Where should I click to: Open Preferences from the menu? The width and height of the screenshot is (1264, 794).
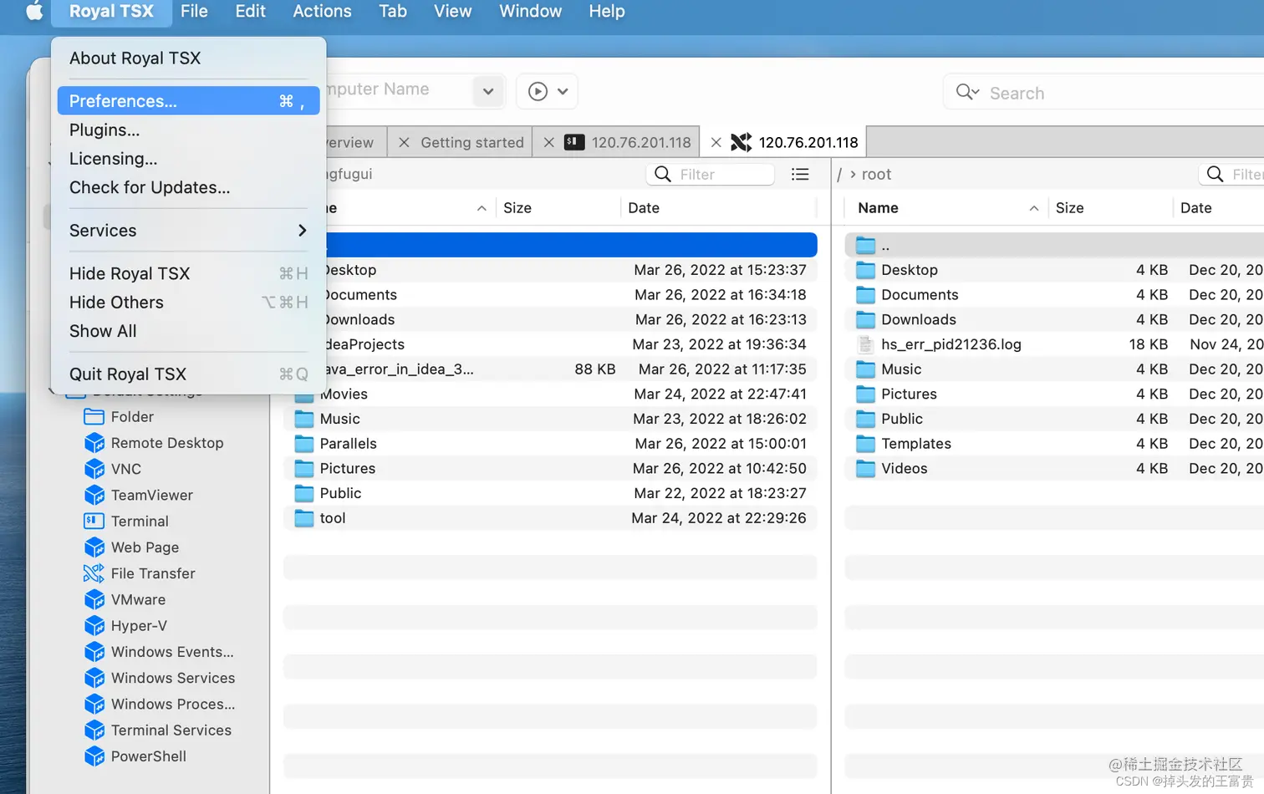(188, 101)
